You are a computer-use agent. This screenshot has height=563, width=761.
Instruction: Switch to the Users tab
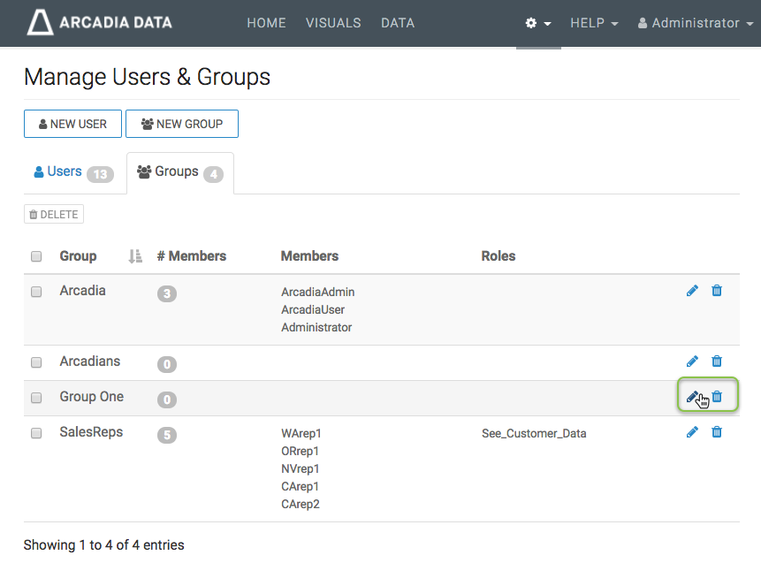tap(72, 172)
